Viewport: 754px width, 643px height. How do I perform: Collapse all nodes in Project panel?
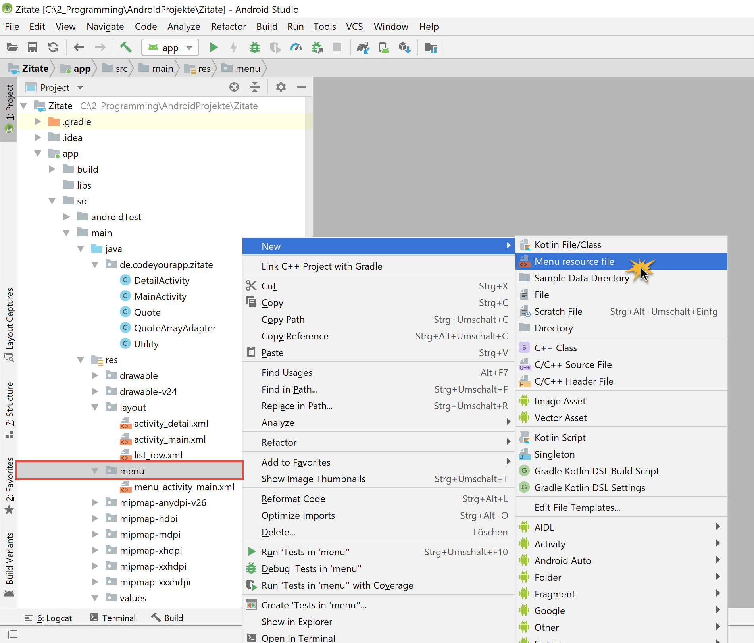(255, 87)
